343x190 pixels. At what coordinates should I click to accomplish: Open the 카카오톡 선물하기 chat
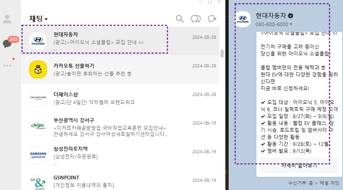[x=120, y=69]
